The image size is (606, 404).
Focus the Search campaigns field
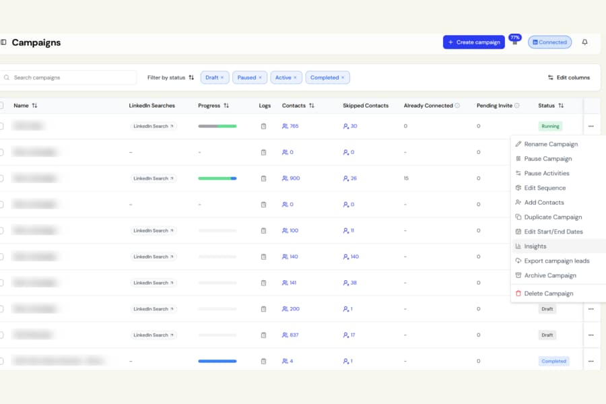tap(69, 77)
